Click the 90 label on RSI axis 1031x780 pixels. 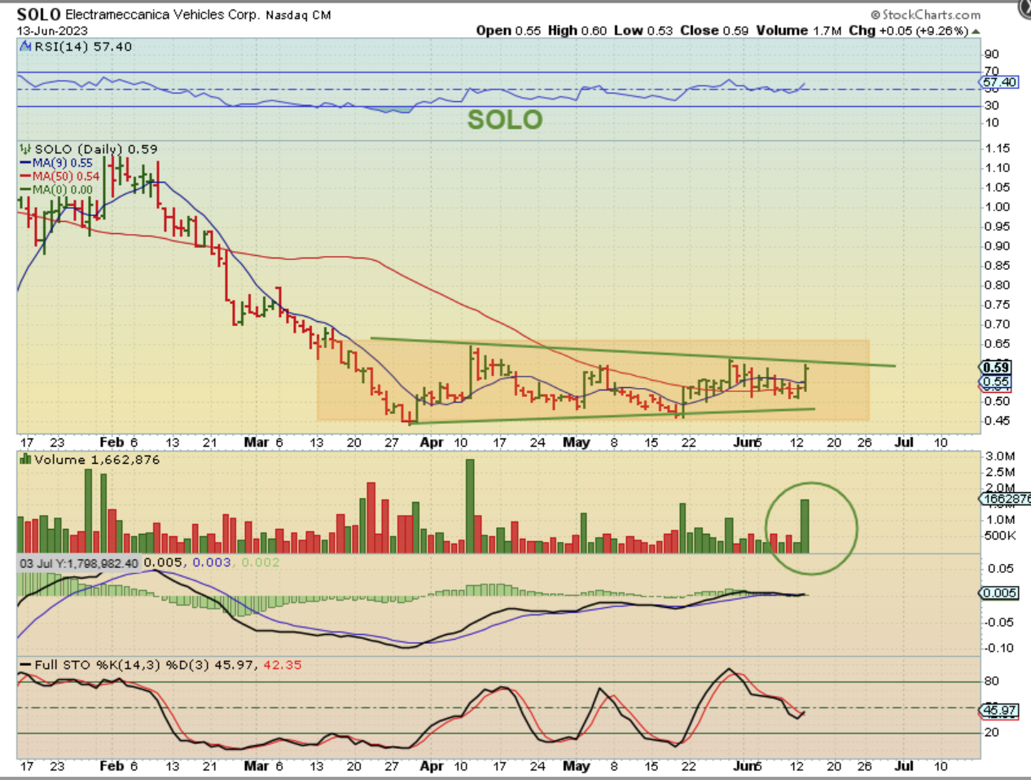991,55
